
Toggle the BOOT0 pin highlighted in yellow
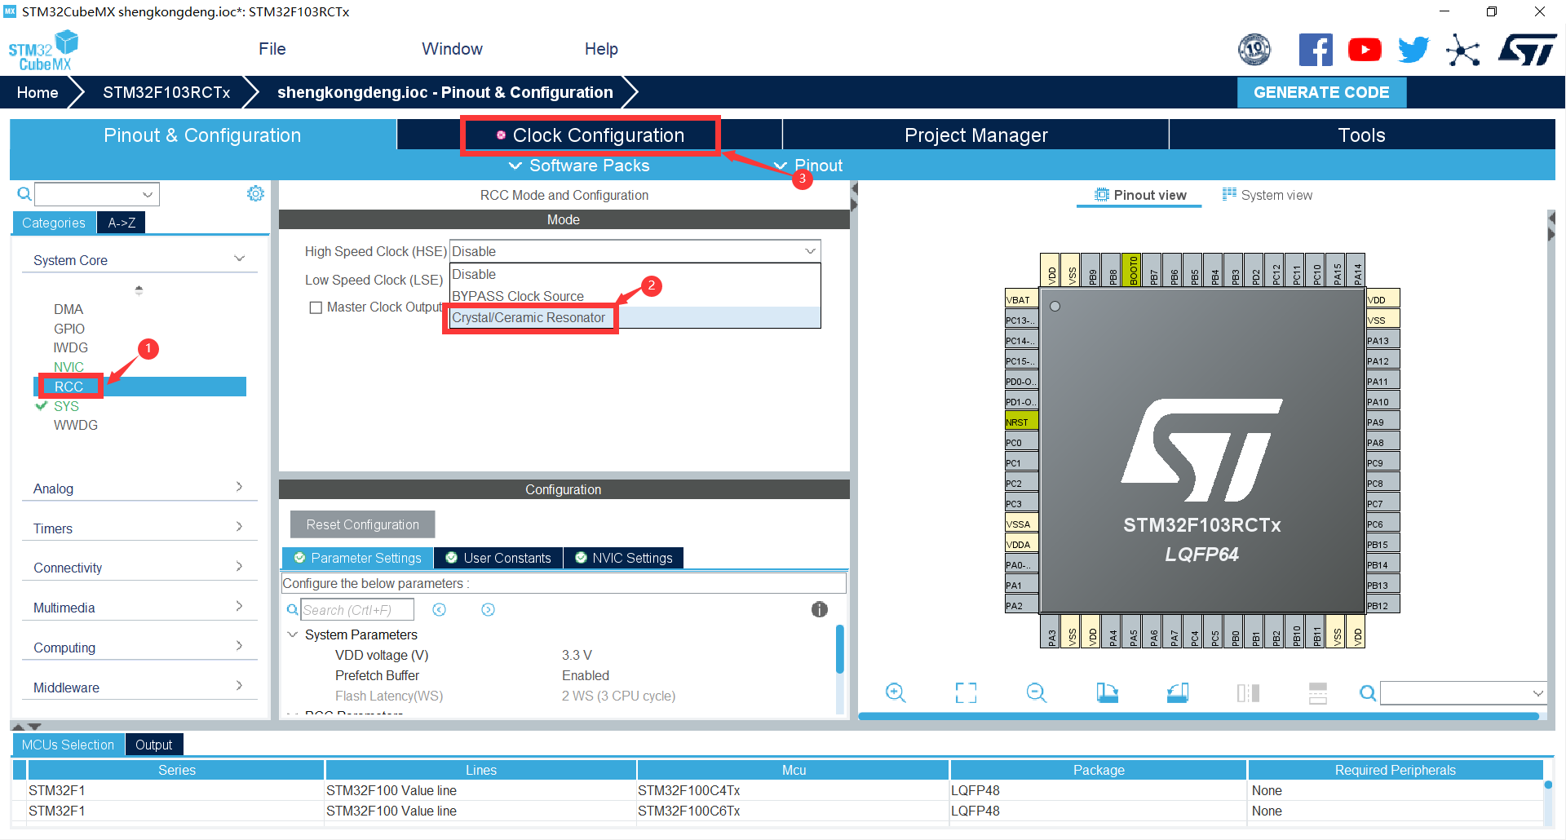pyautogui.click(x=1133, y=270)
